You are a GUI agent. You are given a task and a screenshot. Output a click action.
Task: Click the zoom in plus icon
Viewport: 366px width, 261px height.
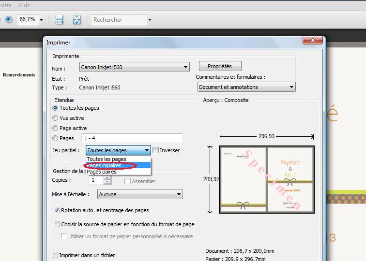[x=9, y=20]
